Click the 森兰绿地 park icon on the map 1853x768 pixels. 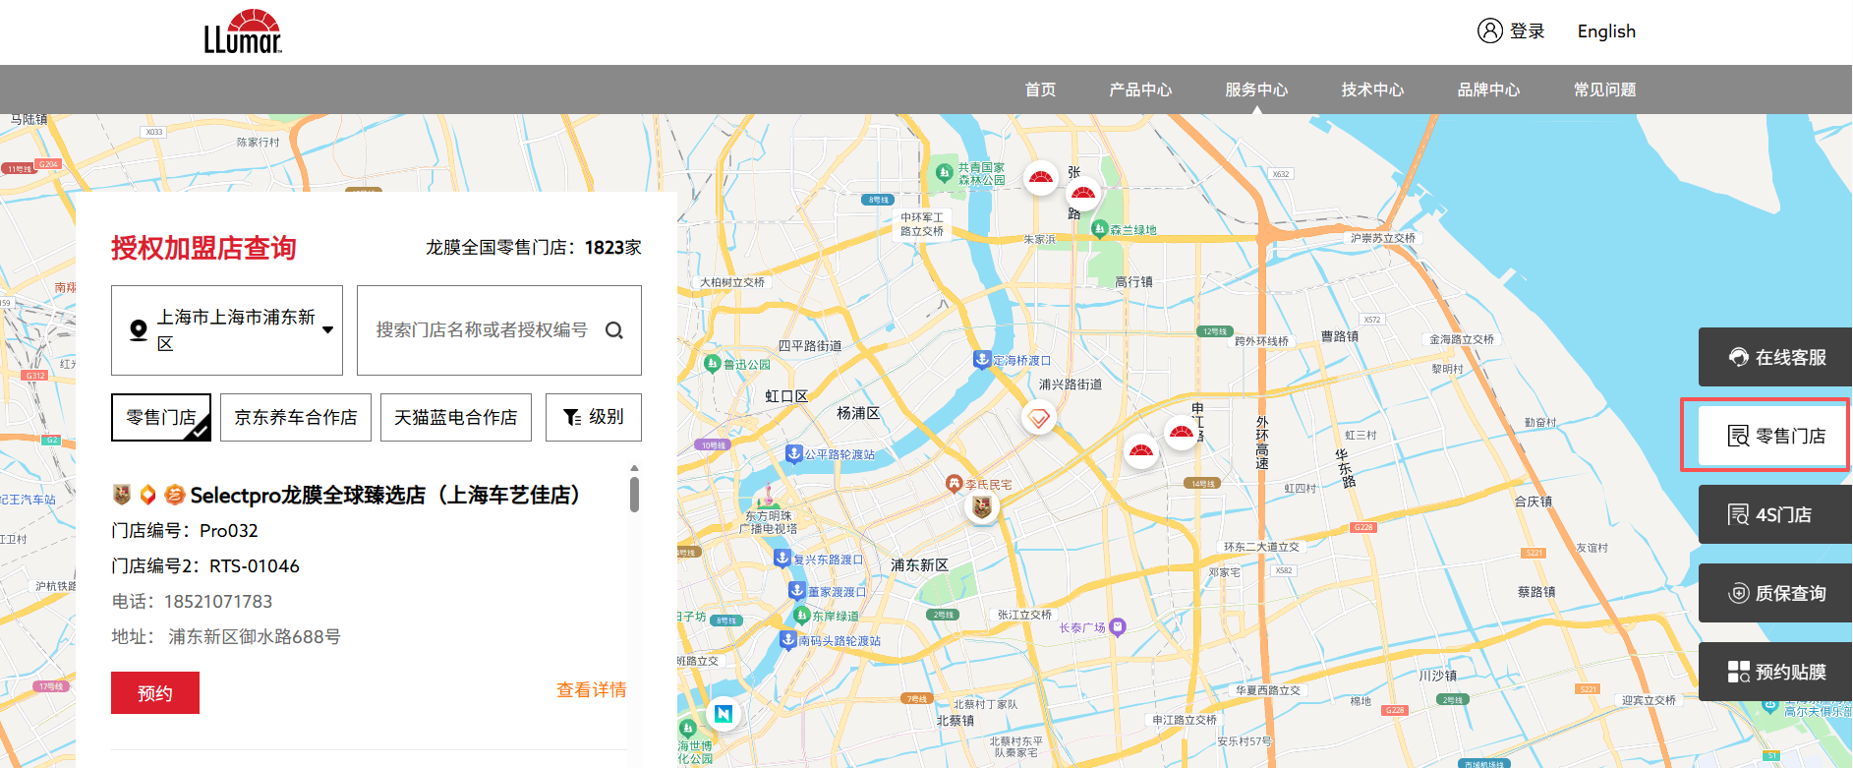click(1100, 229)
